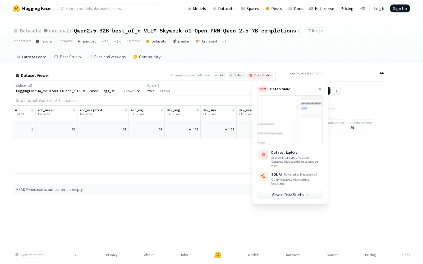Open the footer Models link
The width and height of the screenshot is (423, 264).
pos(254,255)
